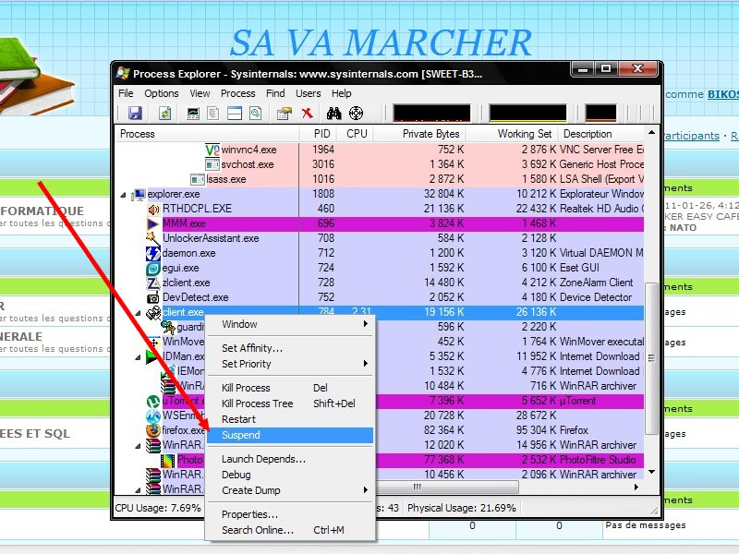Click the crosshair Find Window's Process icon
Image resolution: width=739 pixels, height=554 pixels.
tap(356, 113)
